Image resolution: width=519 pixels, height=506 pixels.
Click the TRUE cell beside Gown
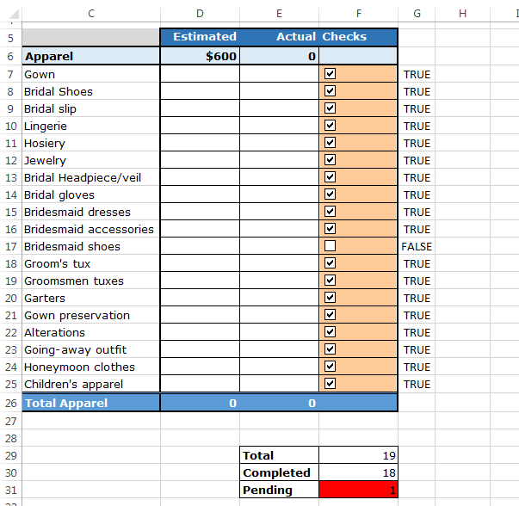(x=417, y=74)
